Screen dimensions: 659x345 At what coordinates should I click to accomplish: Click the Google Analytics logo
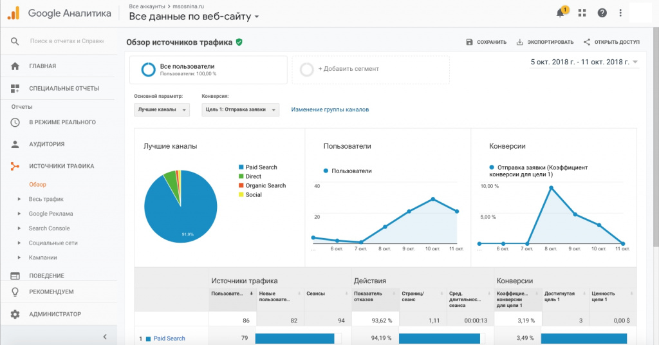(14, 13)
